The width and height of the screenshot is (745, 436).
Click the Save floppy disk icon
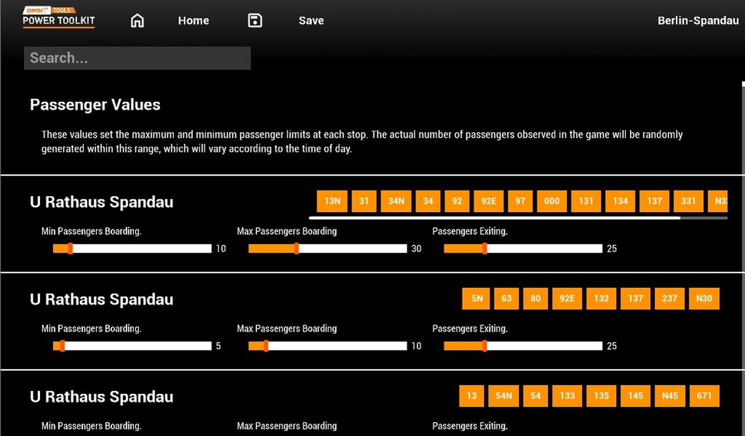[x=255, y=21]
